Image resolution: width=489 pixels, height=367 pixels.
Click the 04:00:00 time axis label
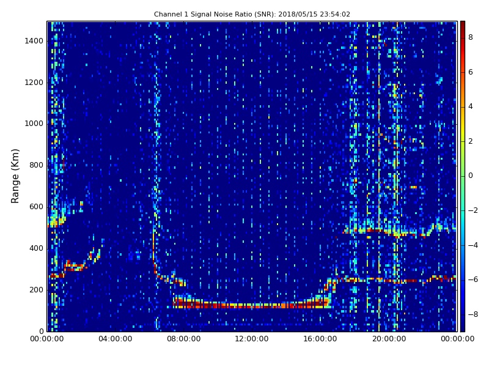pyautogui.click(x=116, y=339)
